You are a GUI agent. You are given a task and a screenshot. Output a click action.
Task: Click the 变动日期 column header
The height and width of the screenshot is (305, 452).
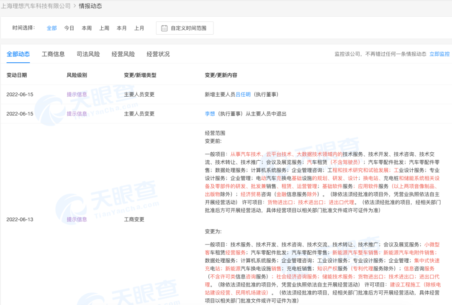[17, 75]
